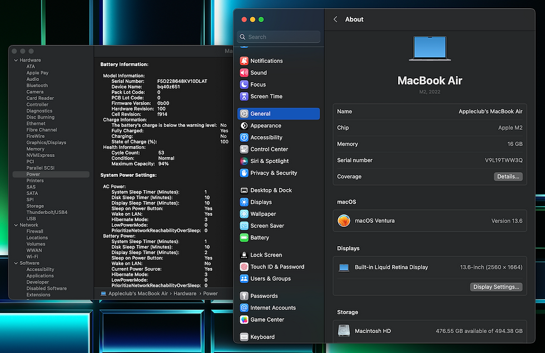The image size is (545, 353).
Task: Select Extensions under Software
Action: click(38, 295)
